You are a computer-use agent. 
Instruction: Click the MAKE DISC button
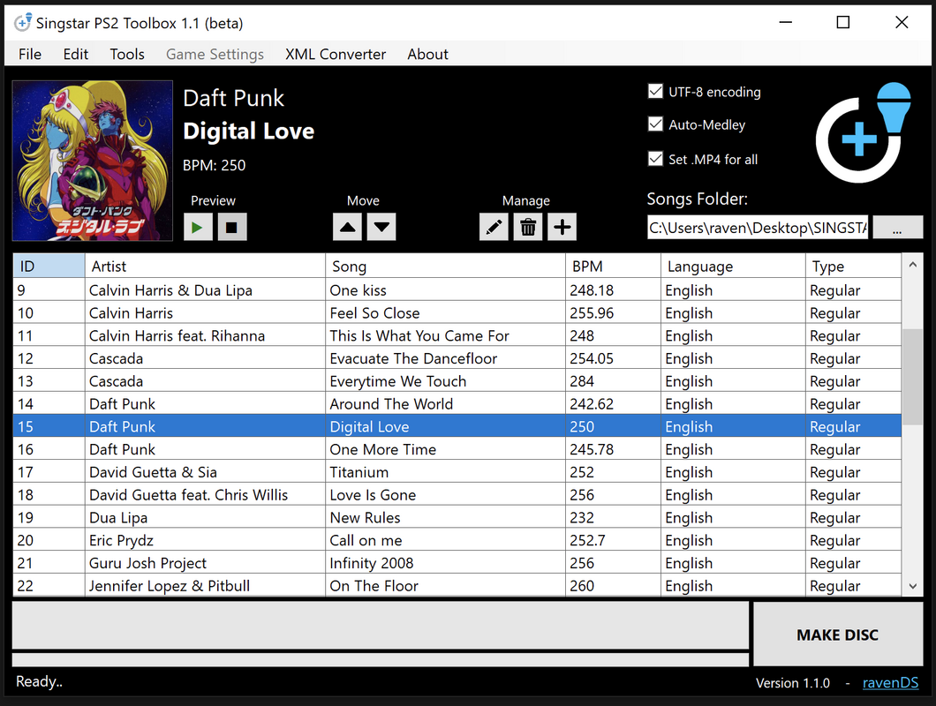point(837,635)
